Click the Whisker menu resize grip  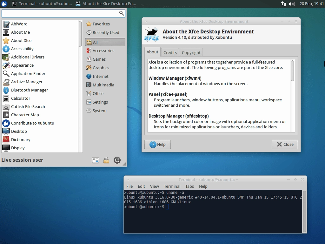[124, 164]
